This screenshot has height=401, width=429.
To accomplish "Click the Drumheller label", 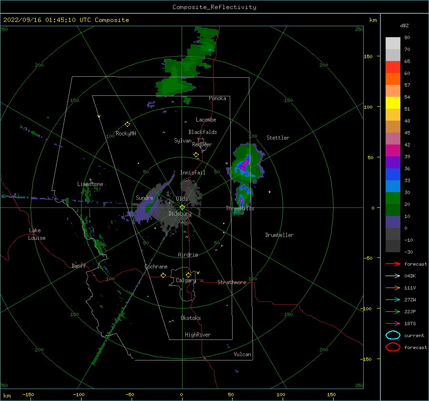I will pyautogui.click(x=279, y=235).
